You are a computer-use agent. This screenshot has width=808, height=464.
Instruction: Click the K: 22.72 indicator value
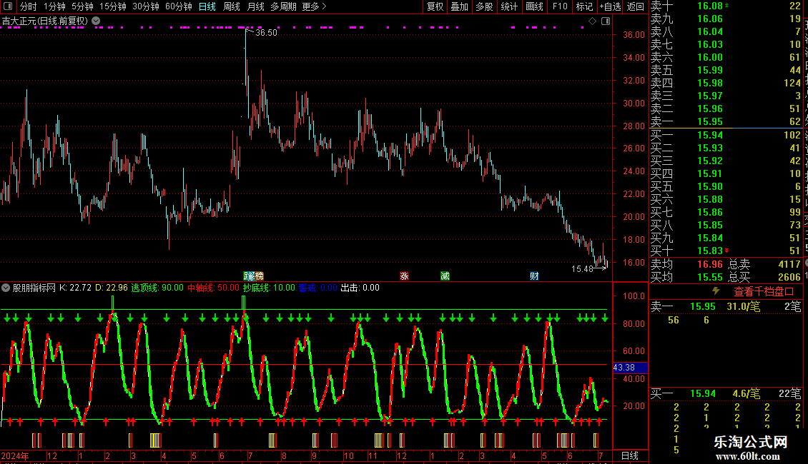point(75,288)
